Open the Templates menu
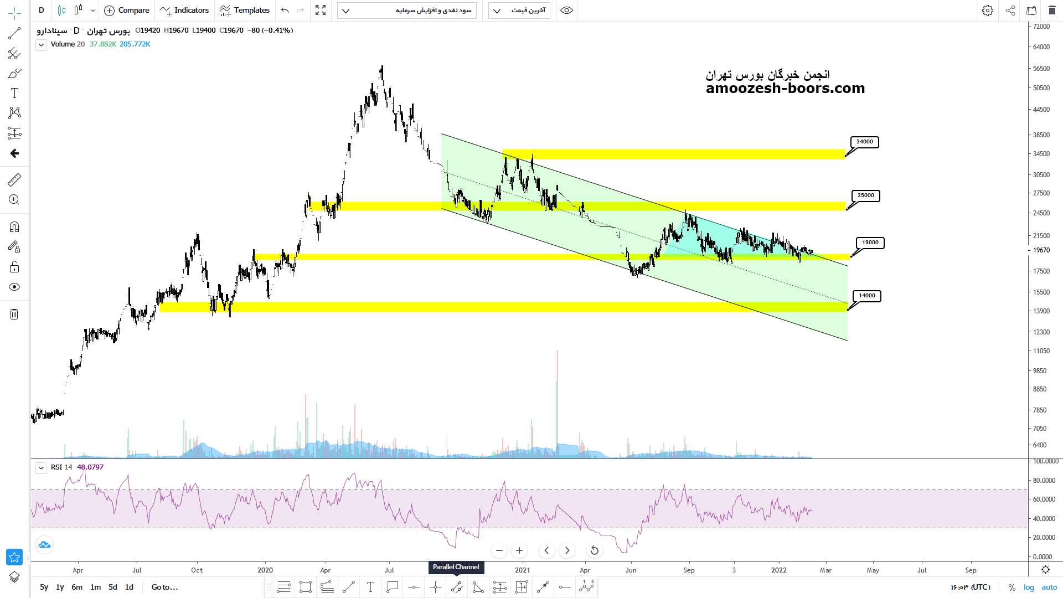 (x=245, y=11)
